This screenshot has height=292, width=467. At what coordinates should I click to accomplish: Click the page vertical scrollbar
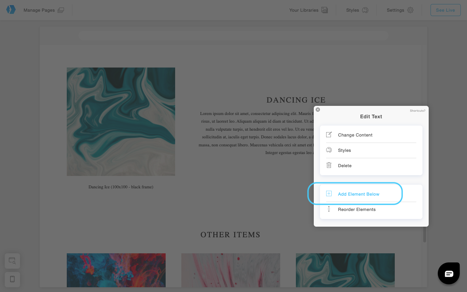[x=424, y=234]
